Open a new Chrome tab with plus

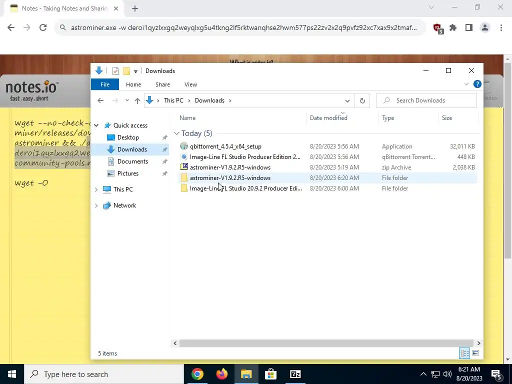point(135,9)
